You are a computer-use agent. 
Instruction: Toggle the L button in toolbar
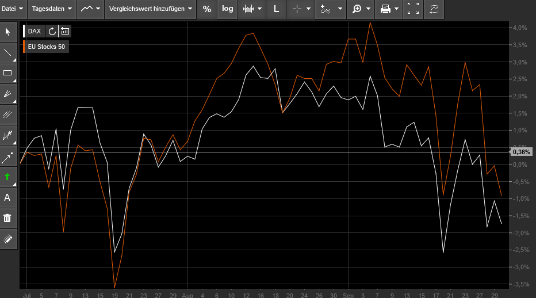click(276, 9)
